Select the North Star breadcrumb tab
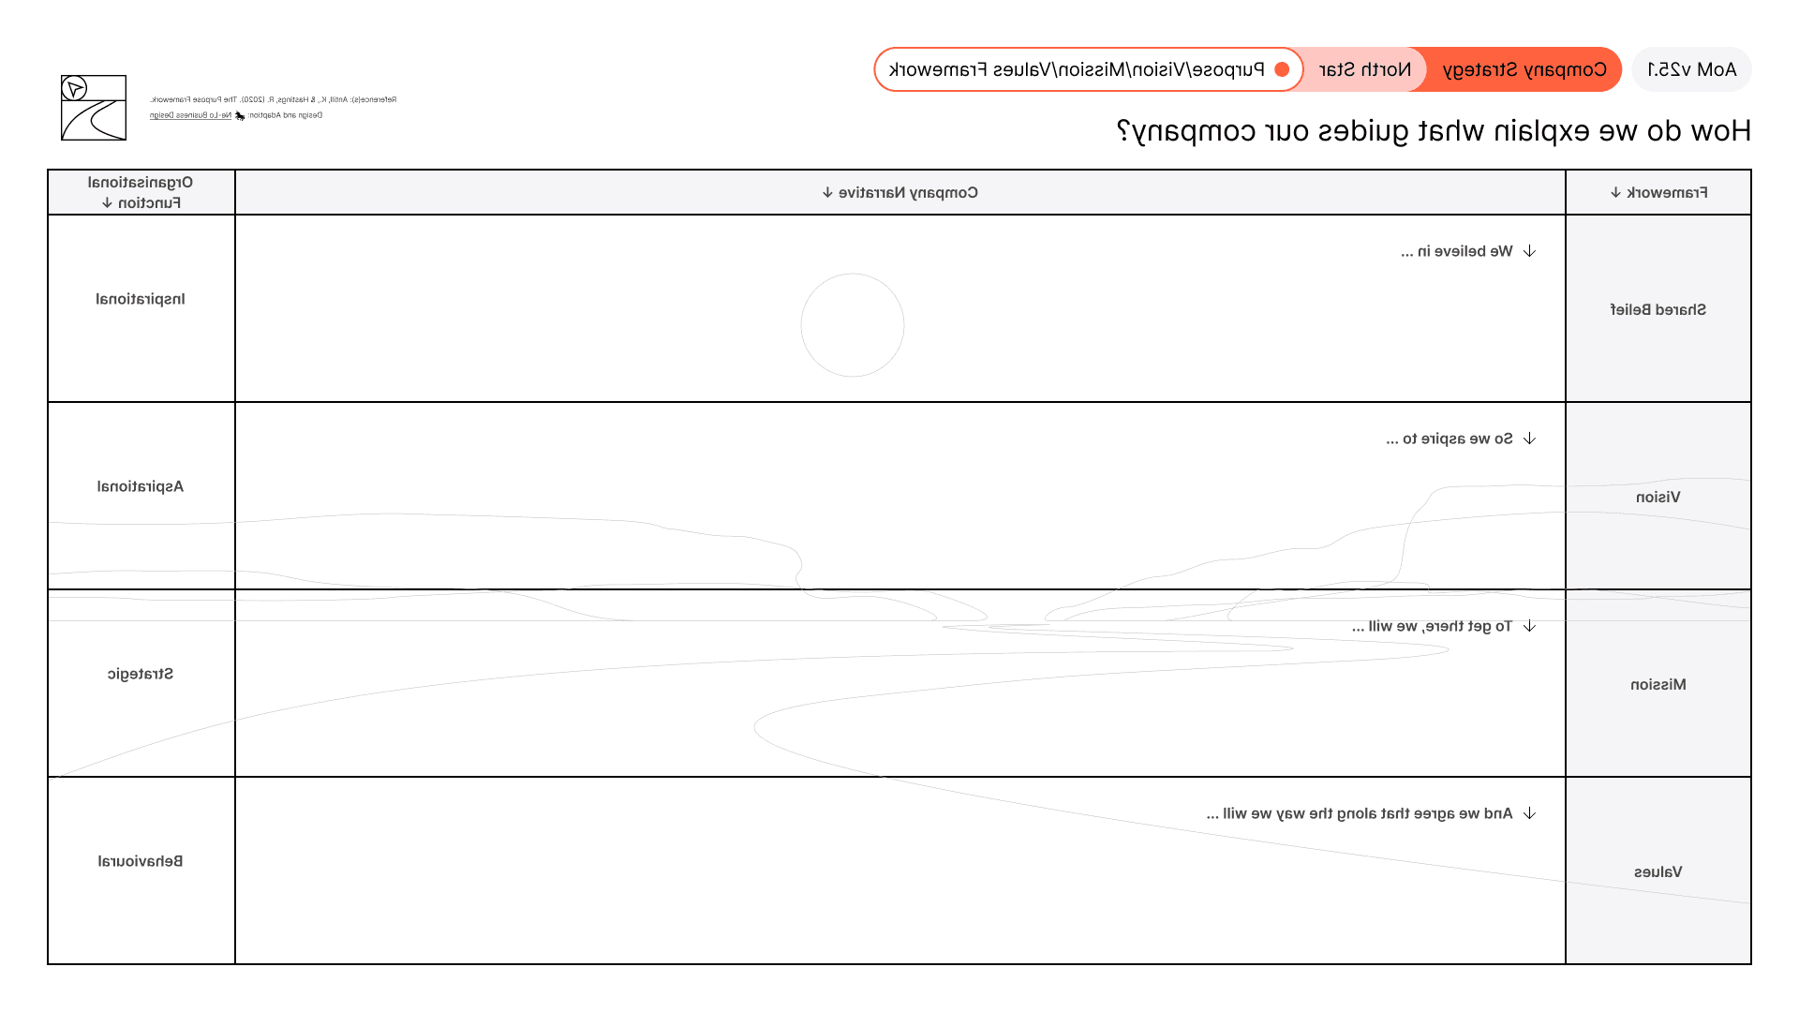The width and height of the screenshot is (1799, 1012). coord(1364,69)
